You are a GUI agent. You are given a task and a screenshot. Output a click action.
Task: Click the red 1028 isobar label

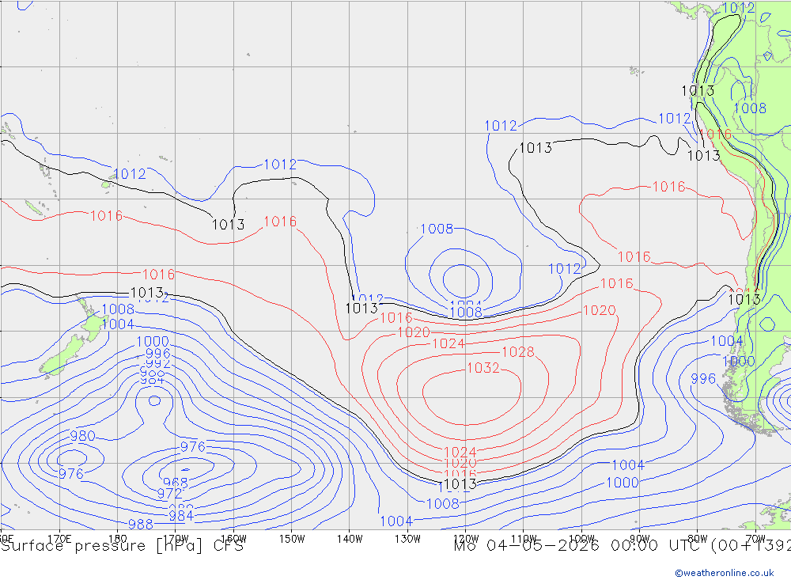(x=518, y=352)
